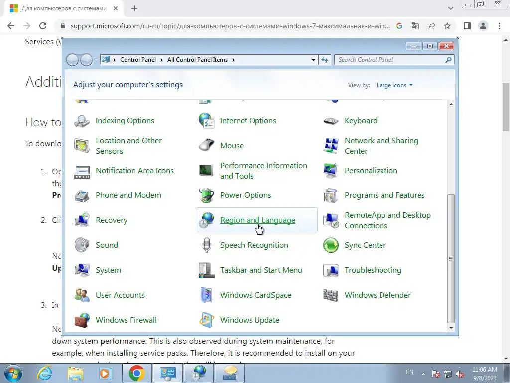Click the Chrome address bar URL
The image size is (510, 383).
(x=230, y=26)
